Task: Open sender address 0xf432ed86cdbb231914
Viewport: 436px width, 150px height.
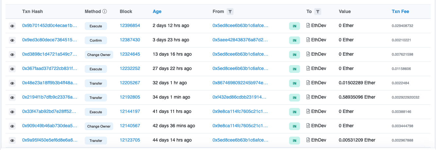Action: click(x=240, y=97)
